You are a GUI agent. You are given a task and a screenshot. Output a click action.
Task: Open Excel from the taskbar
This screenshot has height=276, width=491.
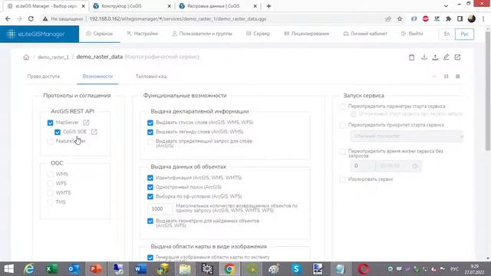pos(51,269)
